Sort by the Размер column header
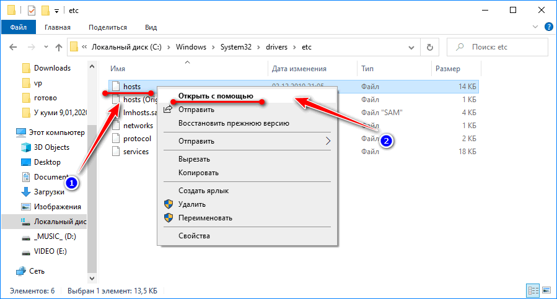Image resolution: width=557 pixels, height=299 pixels. pyautogui.click(x=447, y=69)
